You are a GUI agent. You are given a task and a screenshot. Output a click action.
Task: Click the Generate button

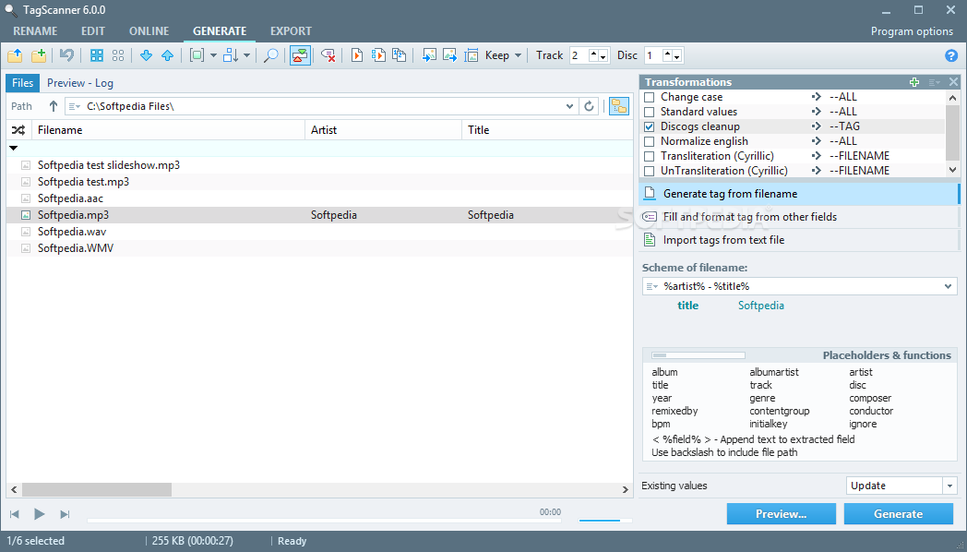pyautogui.click(x=899, y=514)
